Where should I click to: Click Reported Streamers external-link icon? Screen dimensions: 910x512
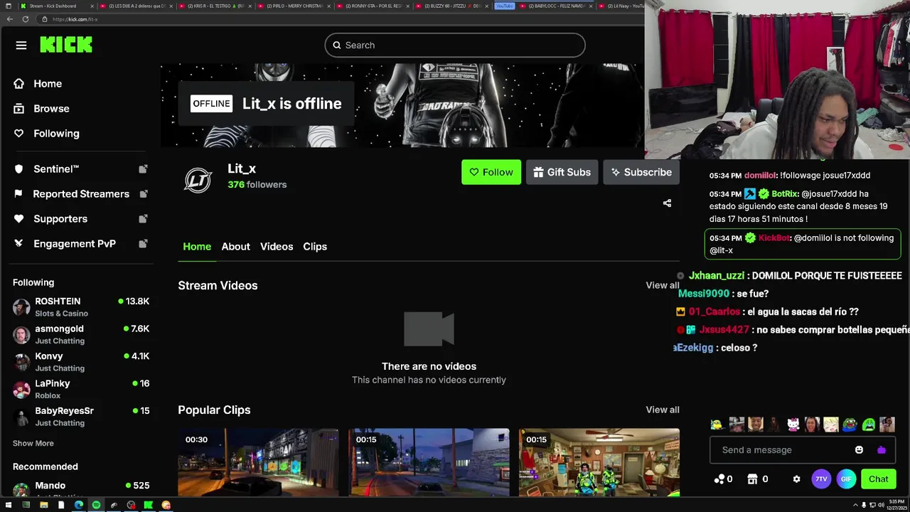coord(143,194)
